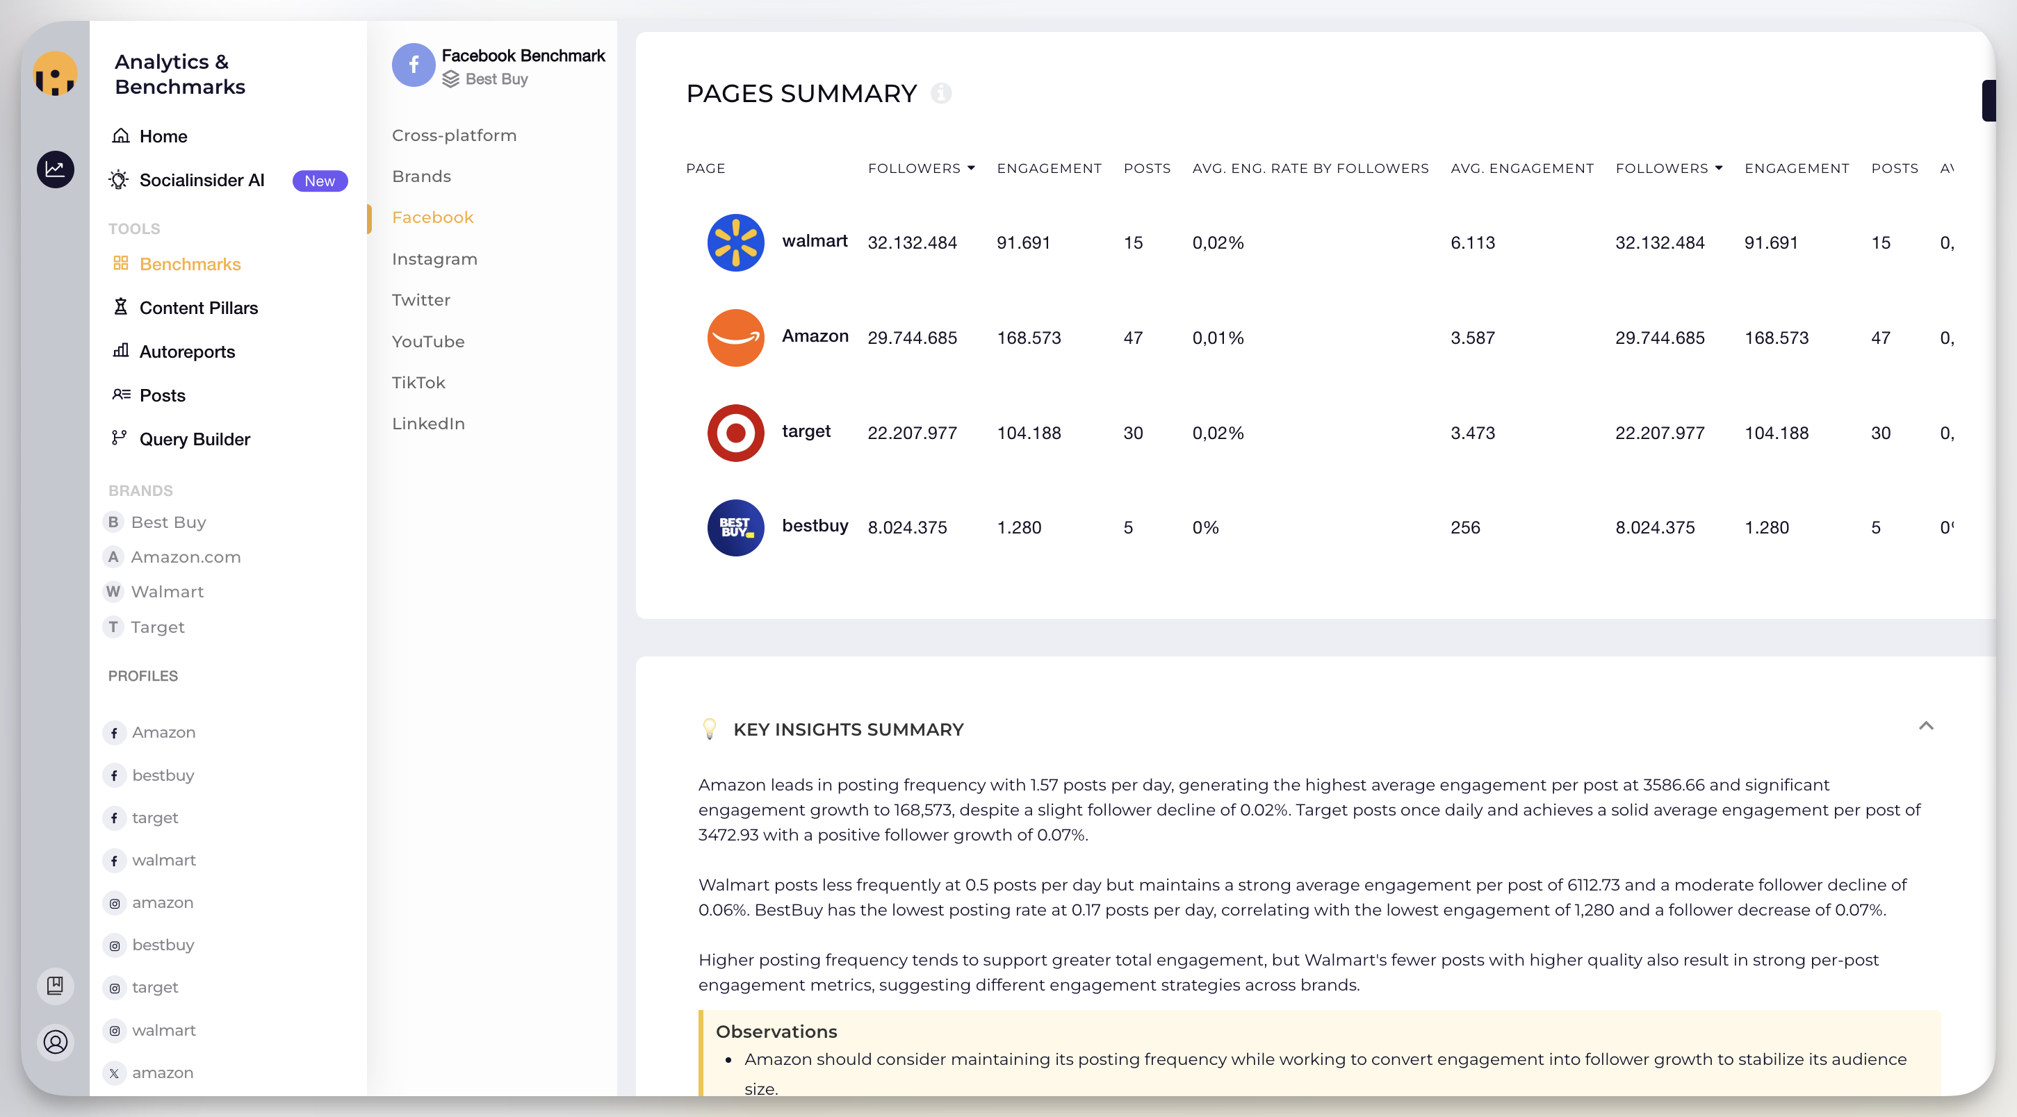
Task: Click the Facebook Benchmark round icon
Action: pyautogui.click(x=414, y=66)
